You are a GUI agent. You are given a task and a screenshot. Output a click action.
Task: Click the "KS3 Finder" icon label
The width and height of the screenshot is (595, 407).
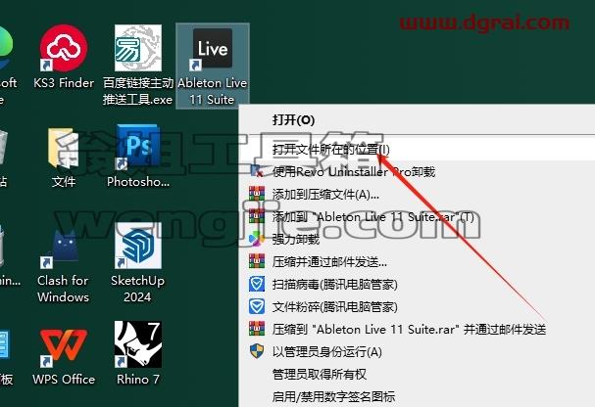[x=64, y=83]
